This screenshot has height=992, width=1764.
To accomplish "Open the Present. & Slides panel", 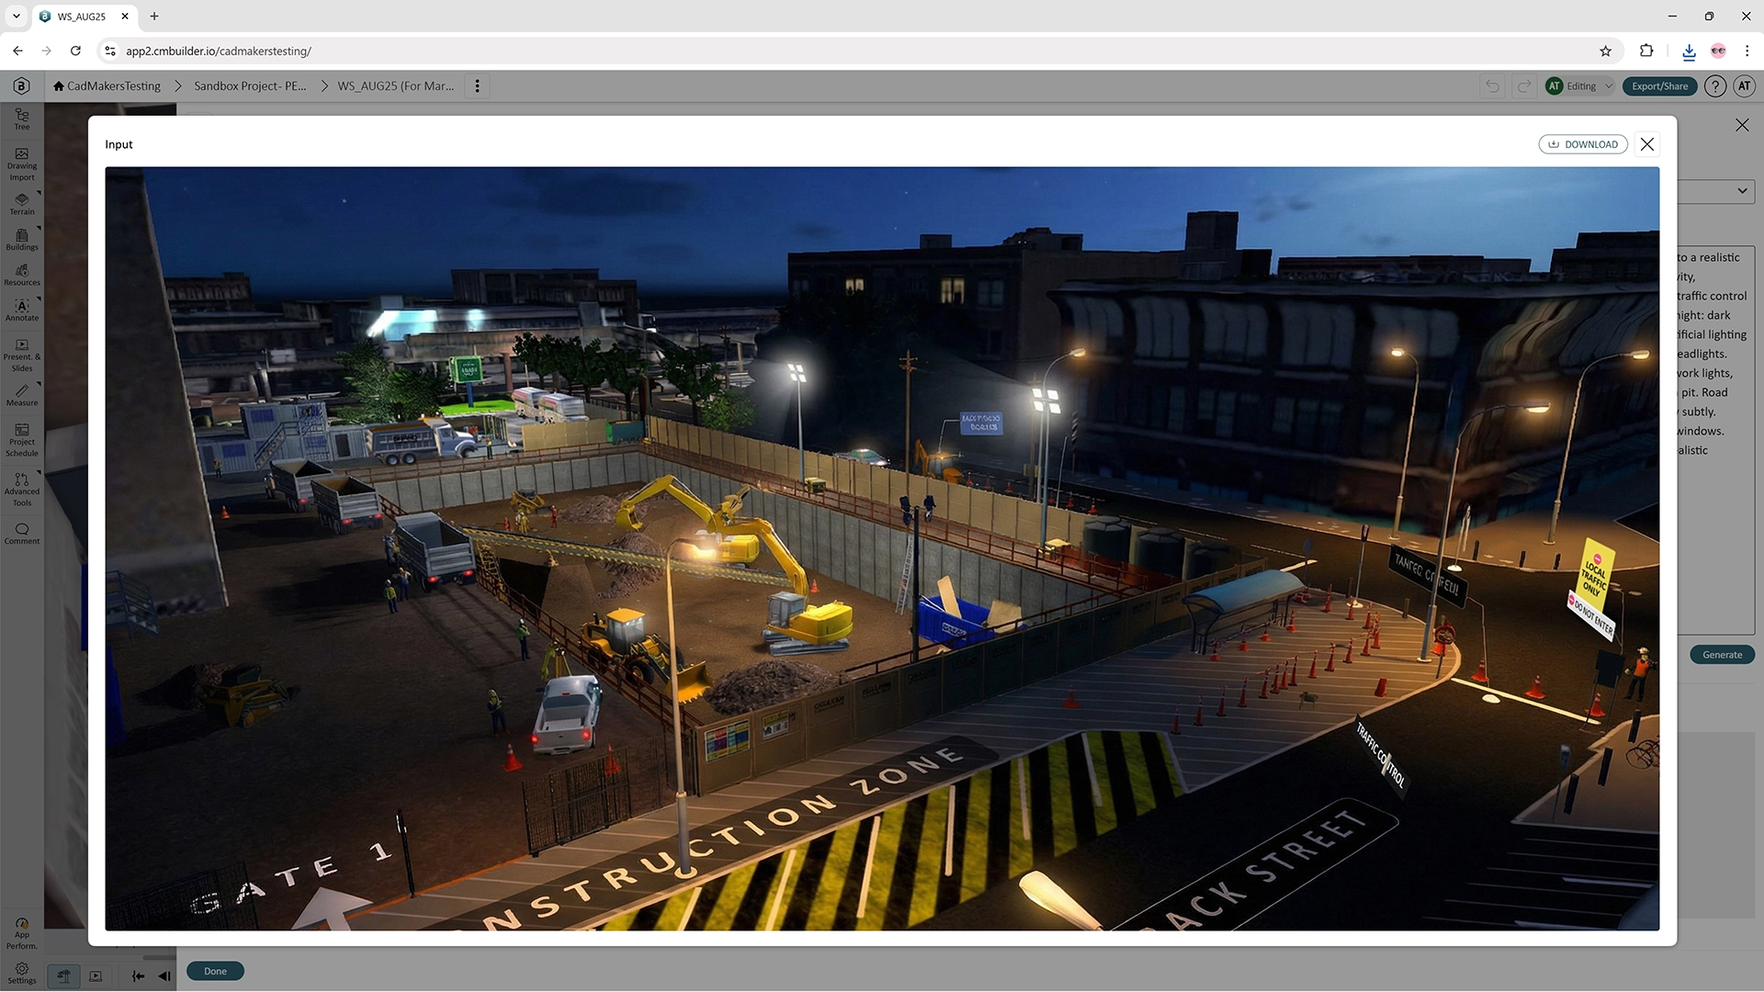I will point(21,355).
